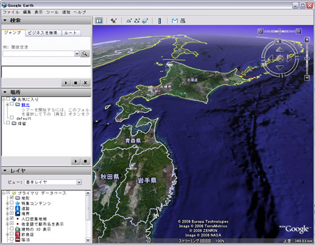Check the 特集コンテンツ layer checkbox
The width and height of the screenshot is (315, 245).
12,203
